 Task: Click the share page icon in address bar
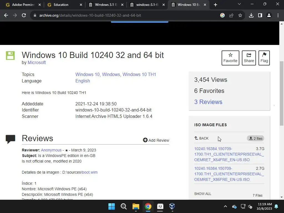231,16
